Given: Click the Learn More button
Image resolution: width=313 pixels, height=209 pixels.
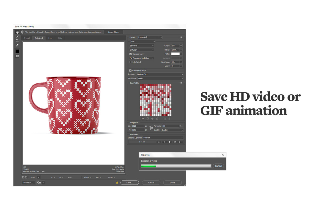Looking at the screenshot, I should (x=113, y=32).
